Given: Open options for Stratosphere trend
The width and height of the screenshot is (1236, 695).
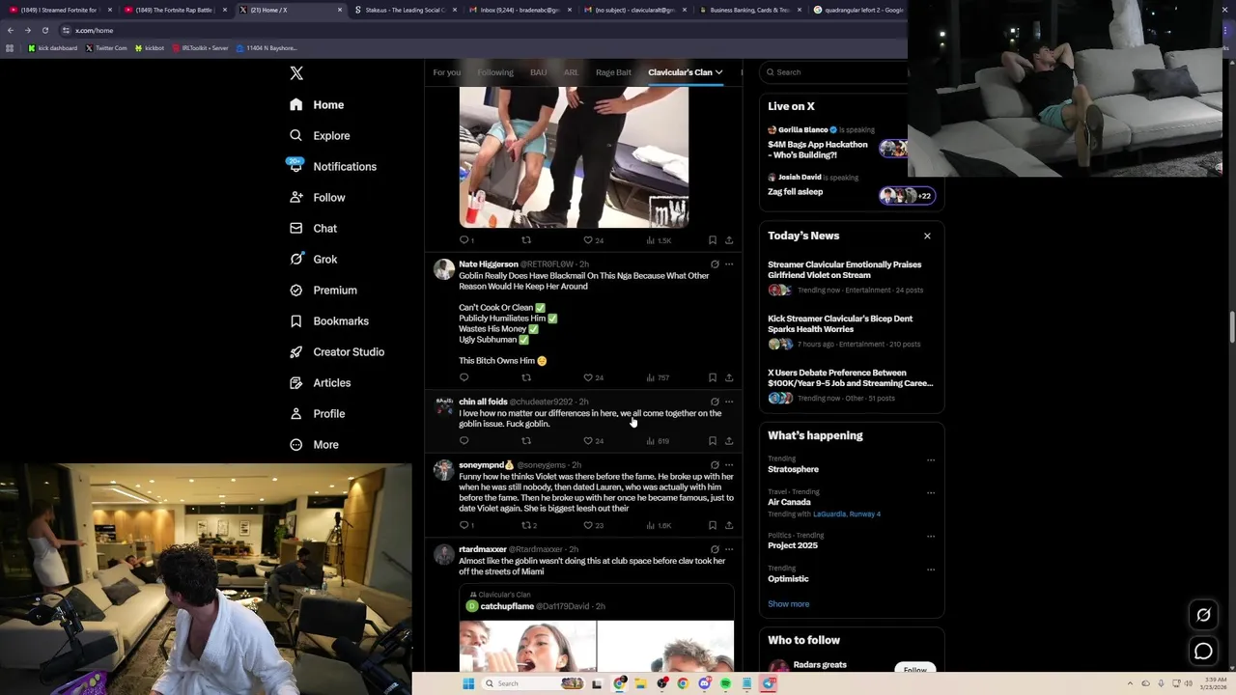Looking at the screenshot, I should click(931, 459).
